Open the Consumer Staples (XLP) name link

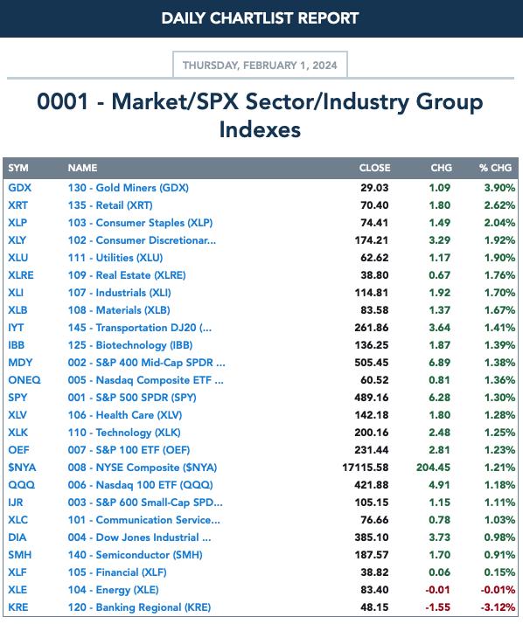click(140, 223)
